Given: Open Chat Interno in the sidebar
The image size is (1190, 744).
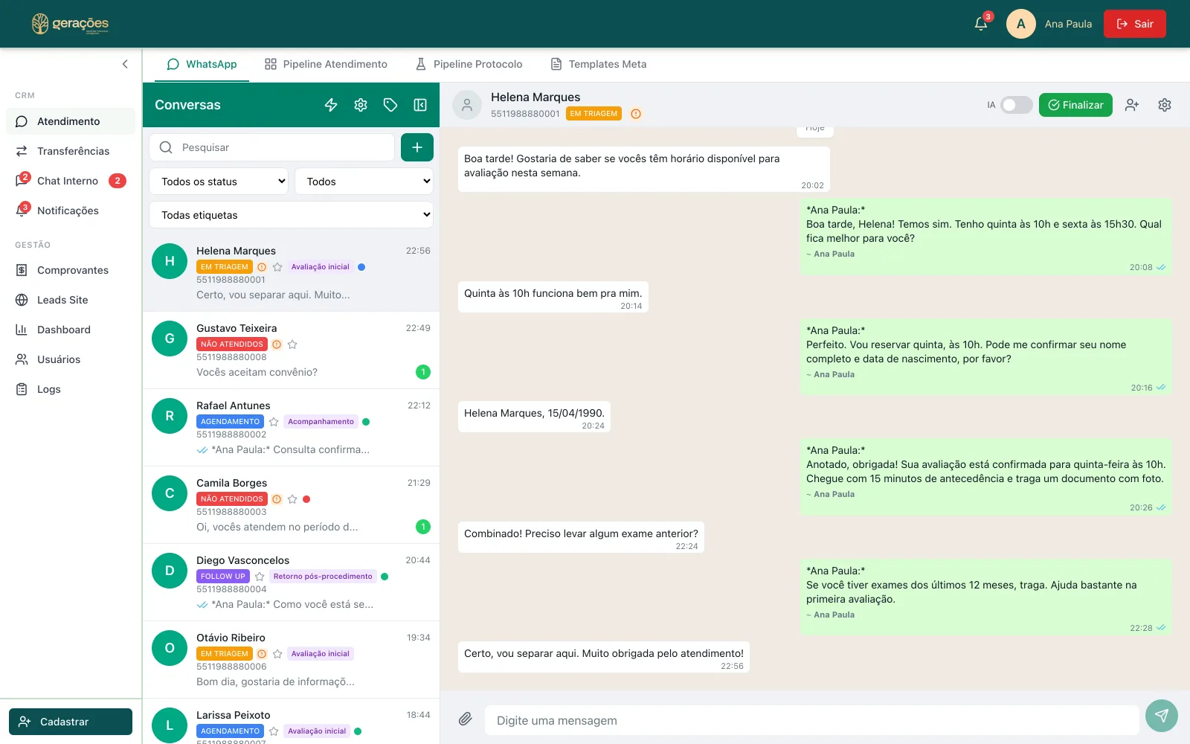Looking at the screenshot, I should (x=71, y=181).
